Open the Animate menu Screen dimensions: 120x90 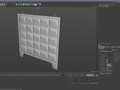coord(11,2)
